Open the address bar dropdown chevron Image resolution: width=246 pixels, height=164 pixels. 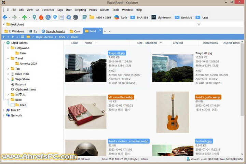click(4, 24)
